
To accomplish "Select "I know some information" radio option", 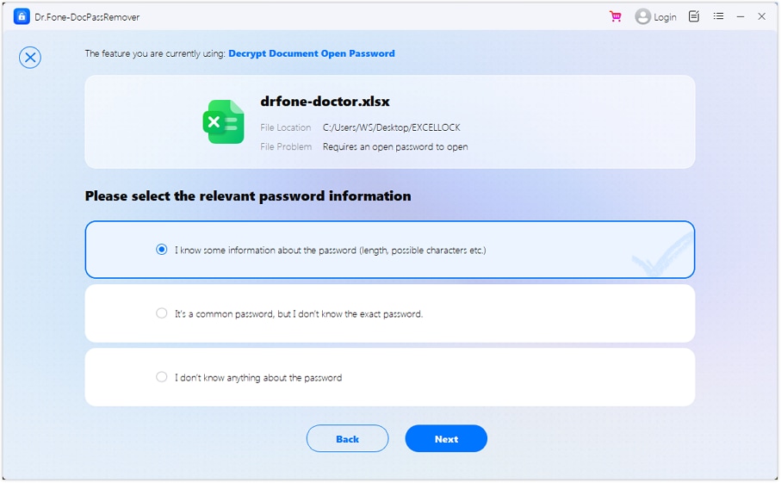I will 161,250.
